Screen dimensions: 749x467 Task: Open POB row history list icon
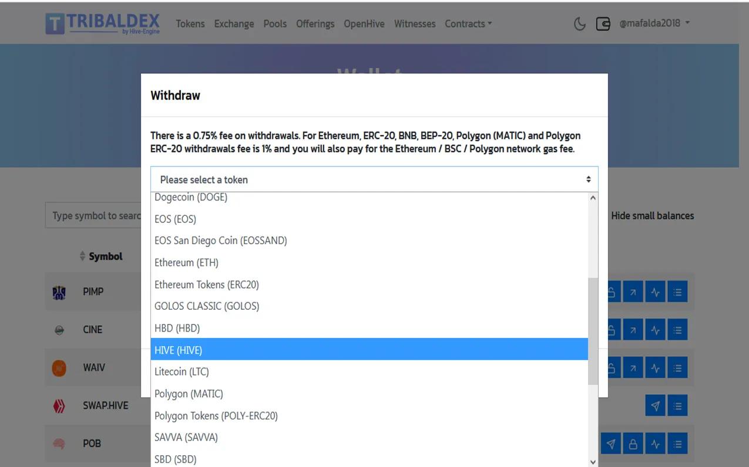click(677, 444)
